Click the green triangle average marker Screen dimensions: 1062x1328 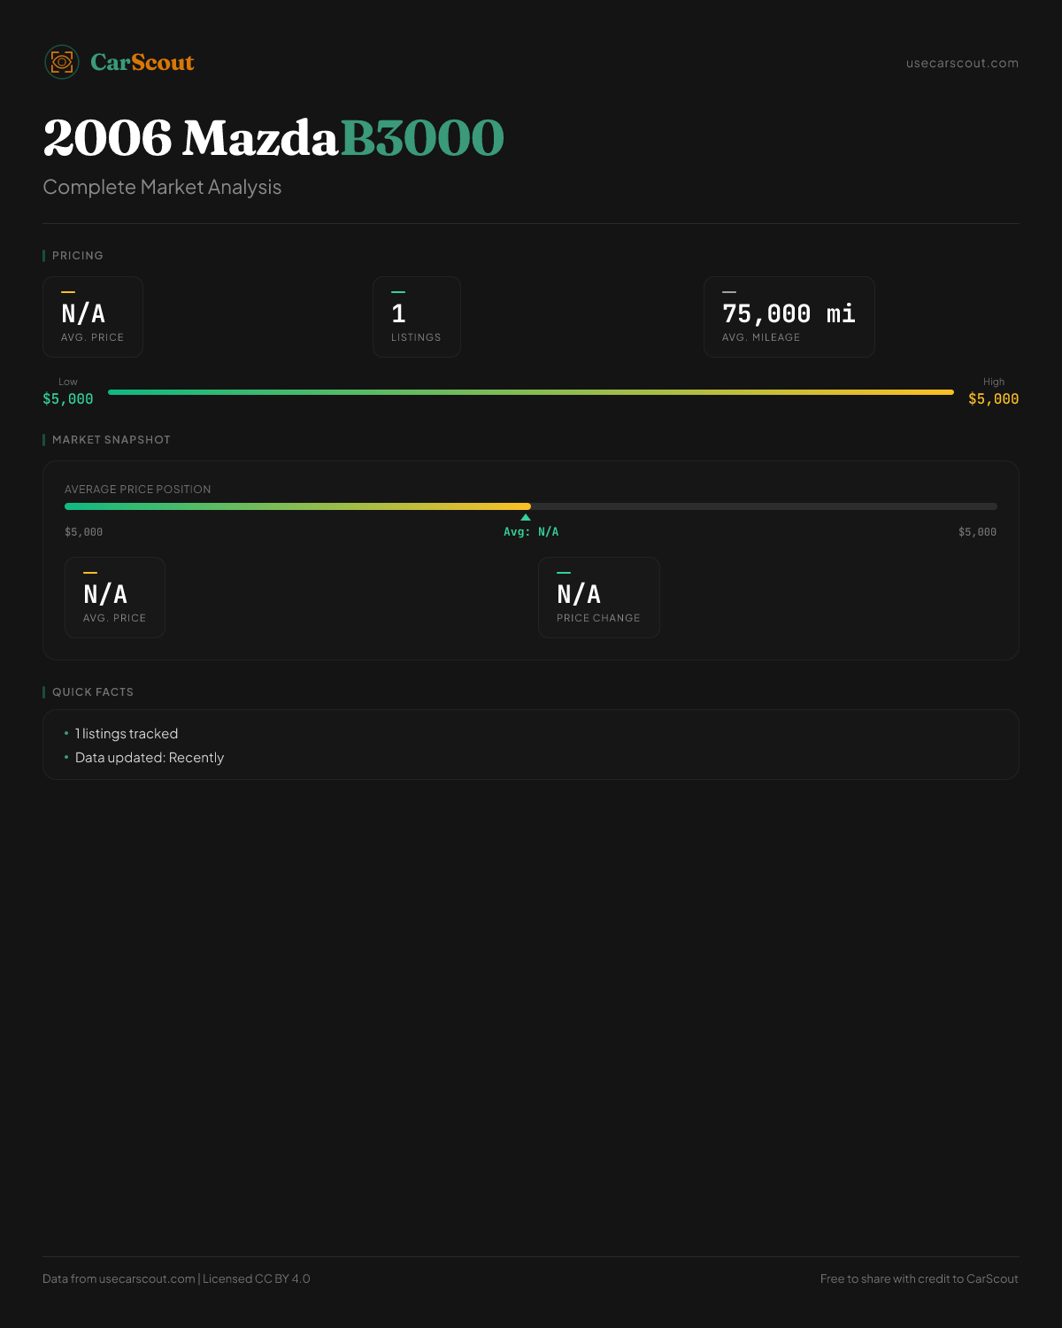tap(526, 517)
